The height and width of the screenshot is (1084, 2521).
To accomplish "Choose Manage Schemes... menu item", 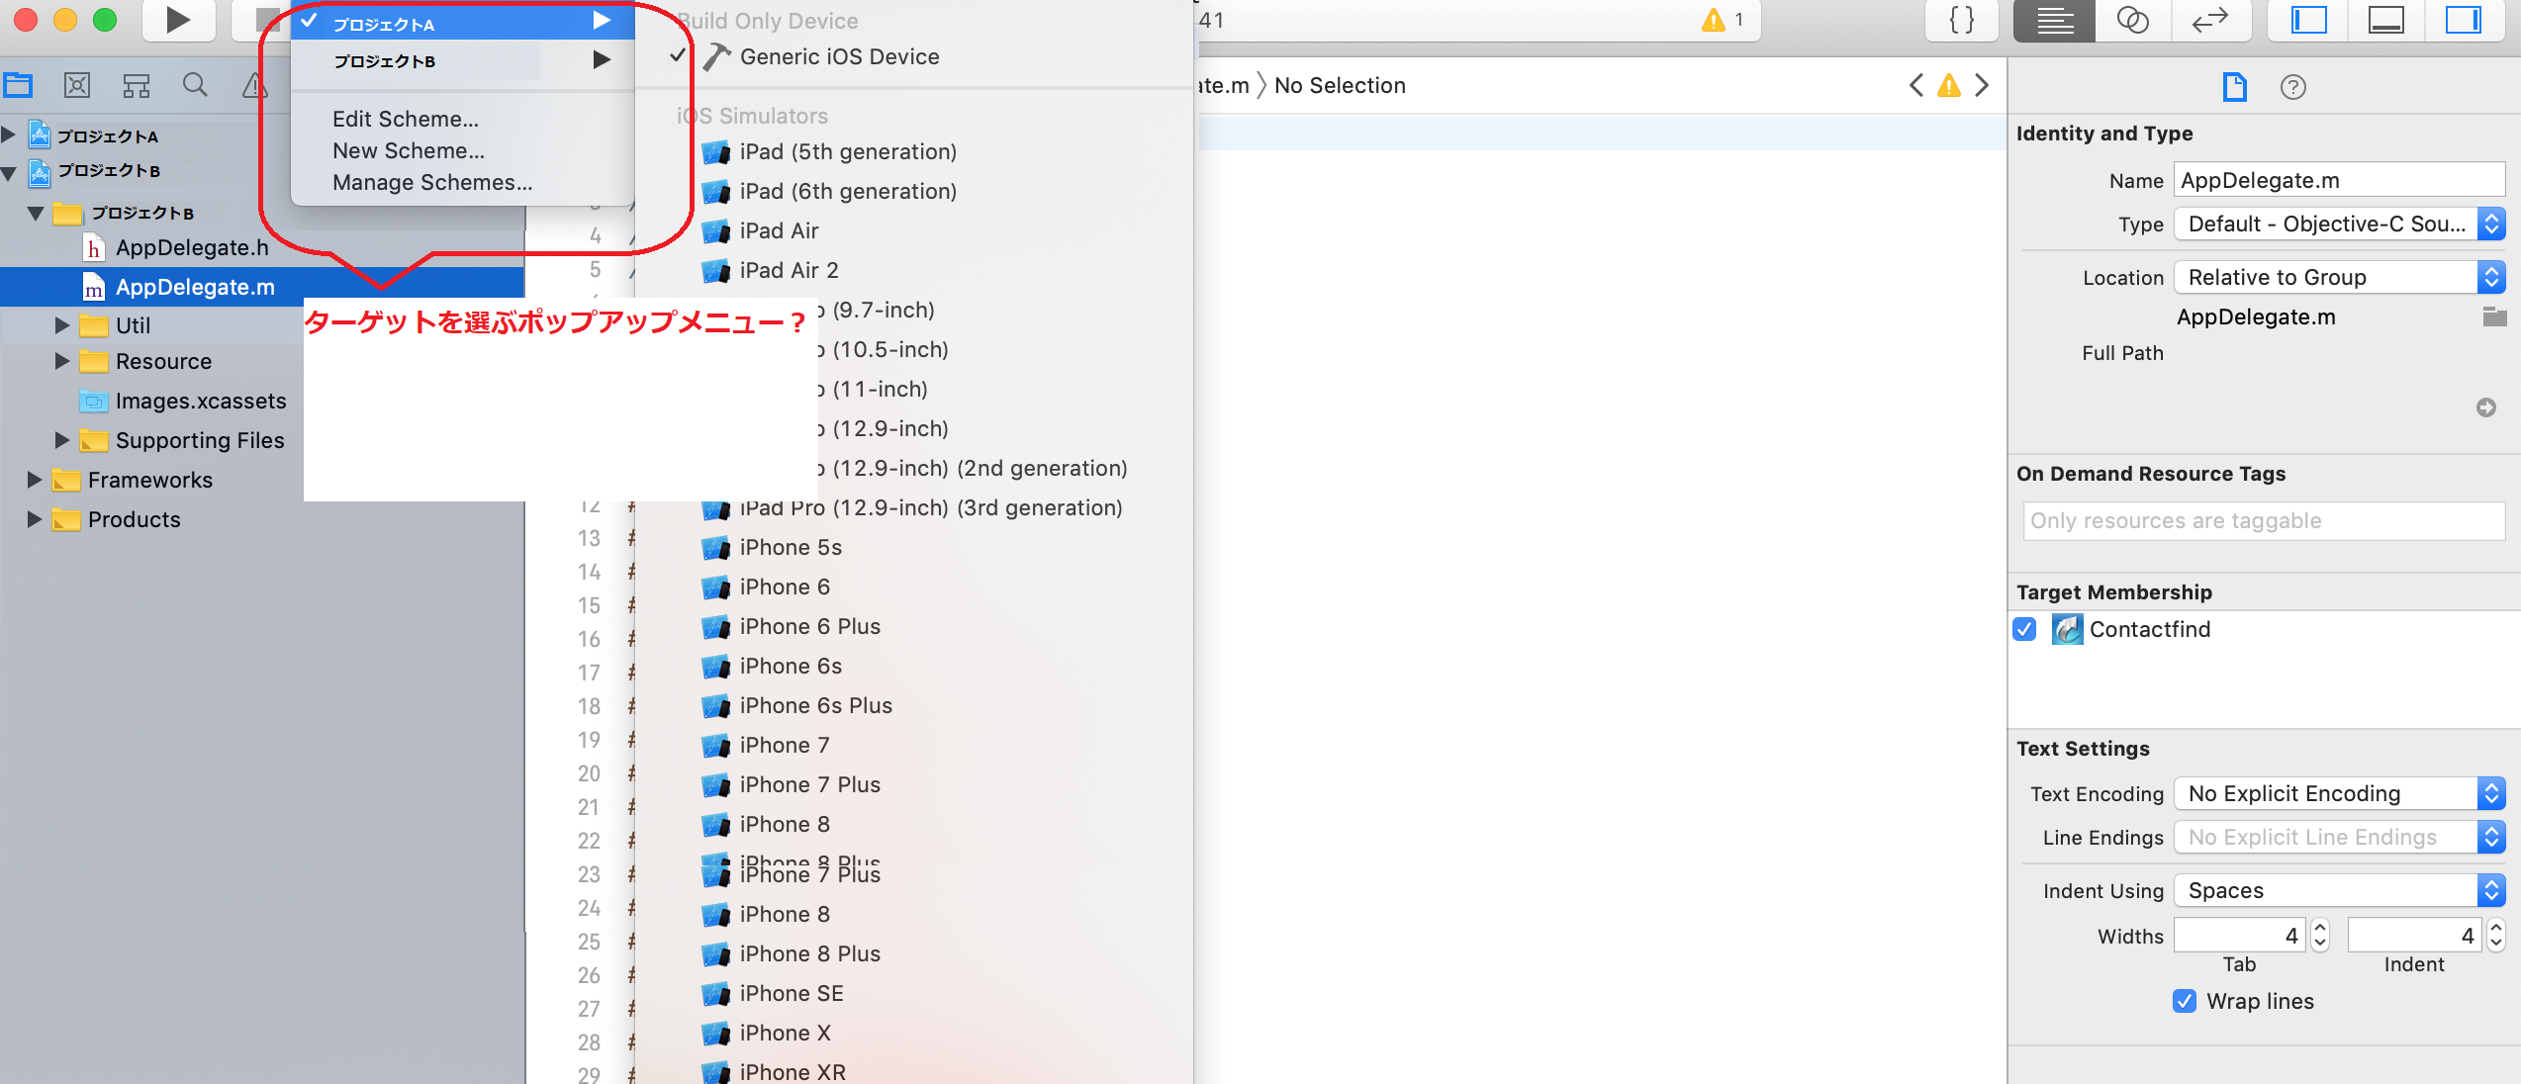I will point(432,182).
